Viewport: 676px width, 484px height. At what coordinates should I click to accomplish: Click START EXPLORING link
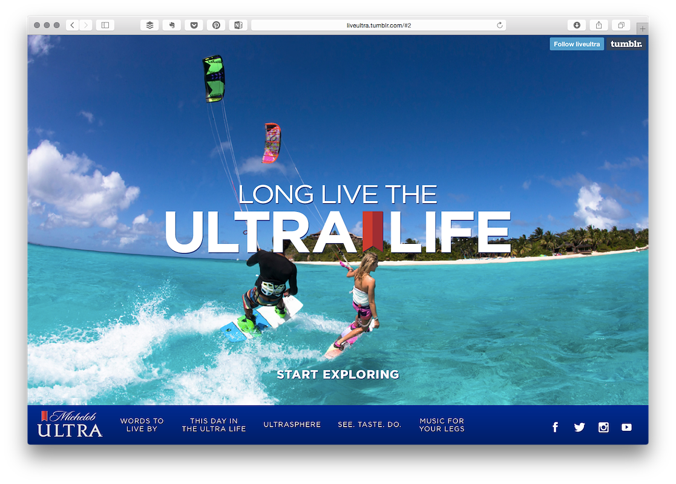pyautogui.click(x=338, y=374)
